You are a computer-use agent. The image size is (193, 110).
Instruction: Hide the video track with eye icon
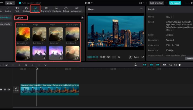click(x=5, y=90)
